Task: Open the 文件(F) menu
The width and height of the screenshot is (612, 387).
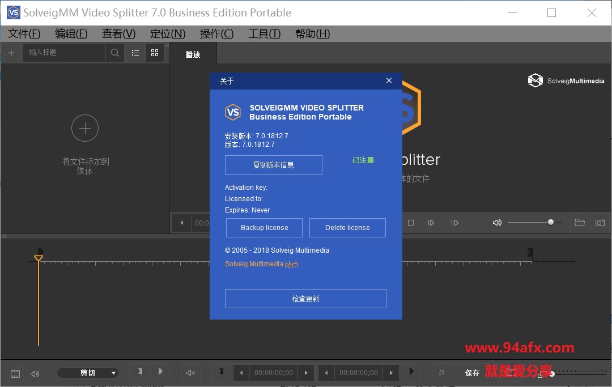Action: coord(24,34)
